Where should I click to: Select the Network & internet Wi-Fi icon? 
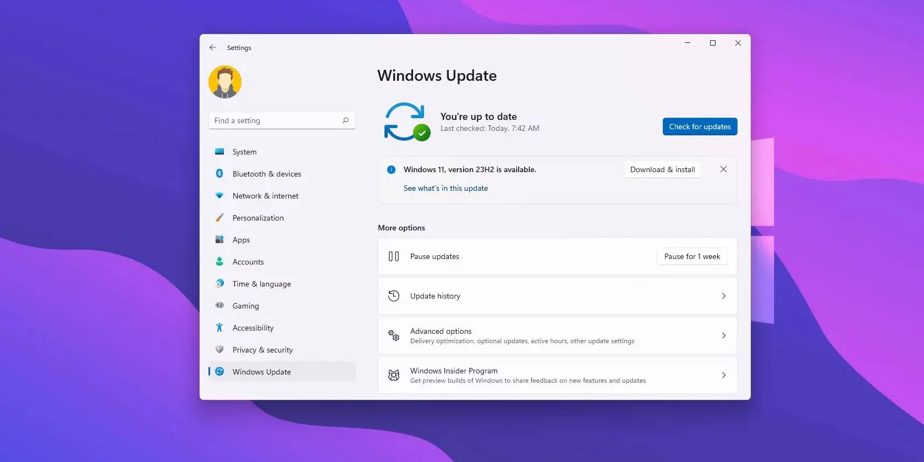(219, 196)
